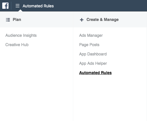Go to Ads Manager
147x121 pixels.
(91, 35)
